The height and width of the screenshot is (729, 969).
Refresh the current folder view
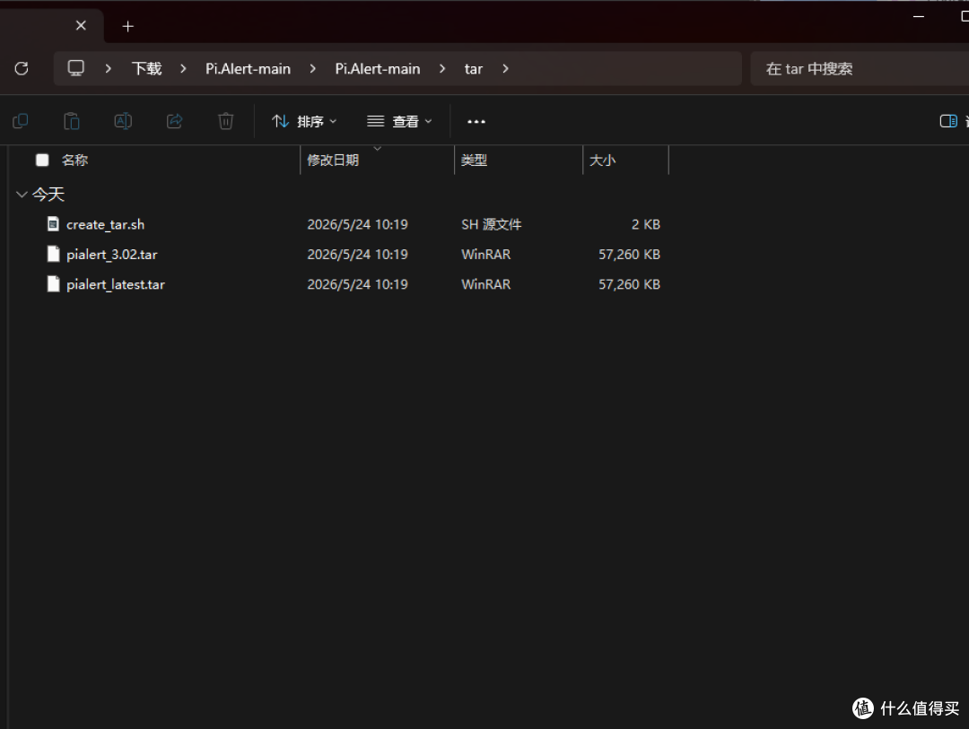22,68
